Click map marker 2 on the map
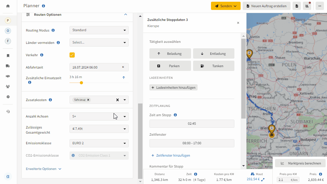The width and height of the screenshot is (327, 184). (x=249, y=54)
